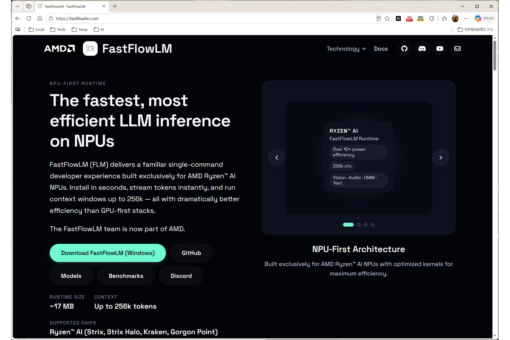Click the '~17 MB' runtime size value
Viewport: 510px width, 340px height.
(62, 306)
